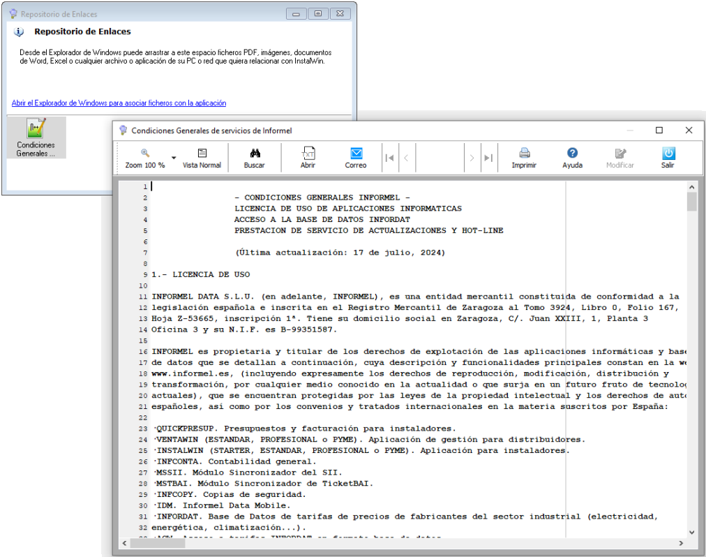Click the 'QUICKPRESUP' line in document

click(305, 429)
